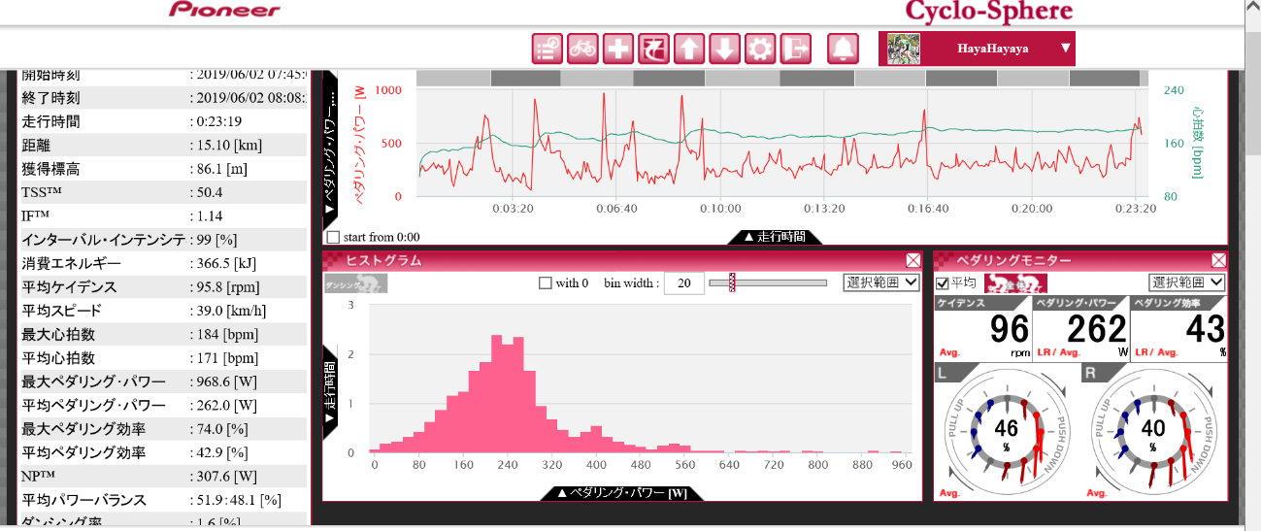
Task: Check the 'with 0' histogram checkbox
Action: pos(546,282)
